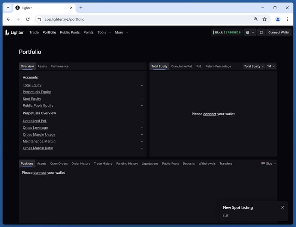Expand the Tools dropdown menu
The width and height of the screenshot is (296, 227).
[x=104, y=33]
